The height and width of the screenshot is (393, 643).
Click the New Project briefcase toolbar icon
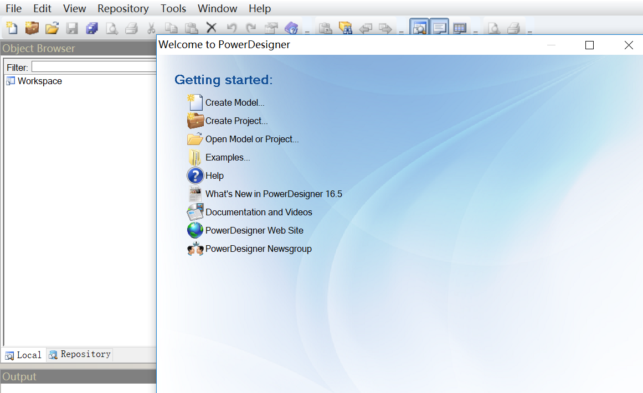pos(32,28)
